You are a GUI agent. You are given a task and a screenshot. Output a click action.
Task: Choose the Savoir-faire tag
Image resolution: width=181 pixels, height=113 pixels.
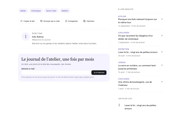tap(51, 11)
